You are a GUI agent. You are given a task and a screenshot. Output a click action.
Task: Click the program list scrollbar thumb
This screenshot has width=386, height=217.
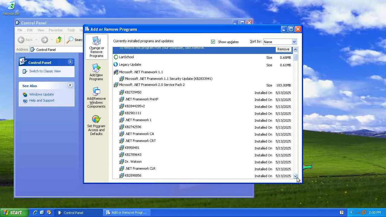[x=295, y=57]
